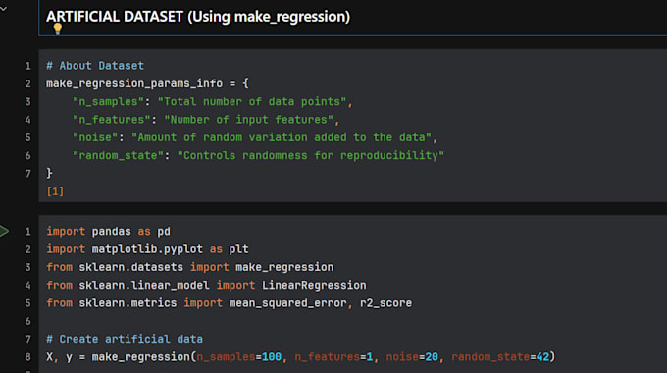Click the random_state=42 argument
Screen dimensions: 667x373
pos(500,357)
